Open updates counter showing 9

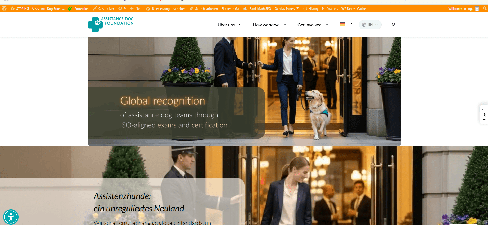(122, 8)
